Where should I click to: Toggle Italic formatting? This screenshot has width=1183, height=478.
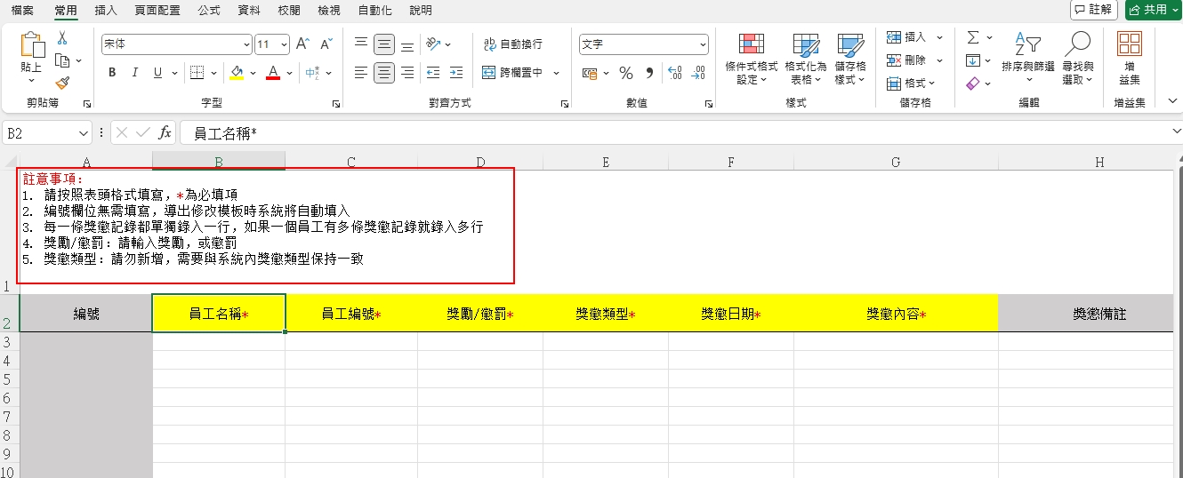point(135,73)
